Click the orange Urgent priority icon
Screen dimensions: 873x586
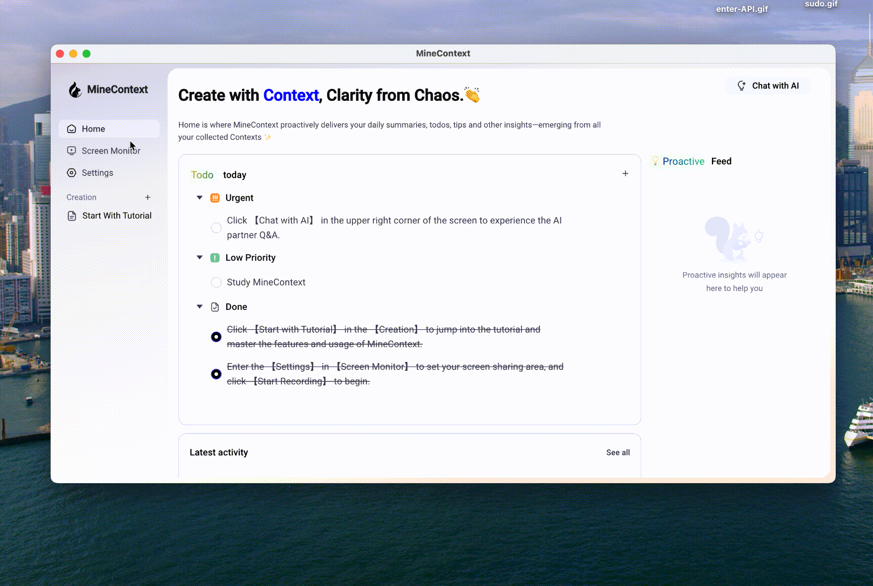(215, 198)
